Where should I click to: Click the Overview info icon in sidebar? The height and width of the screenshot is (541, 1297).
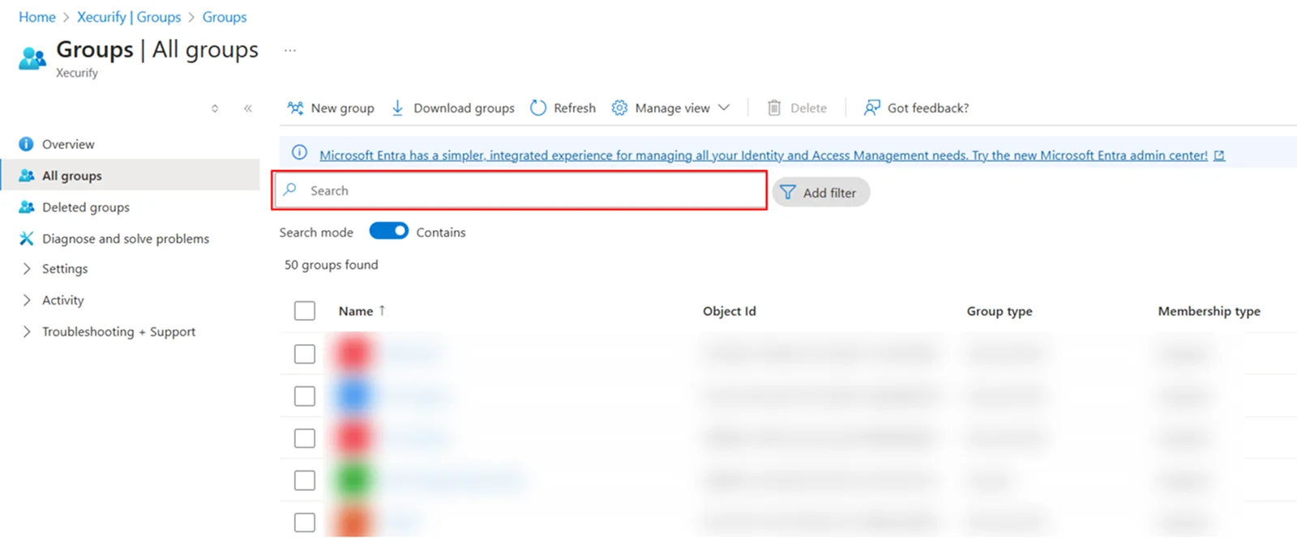click(x=26, y=144)
